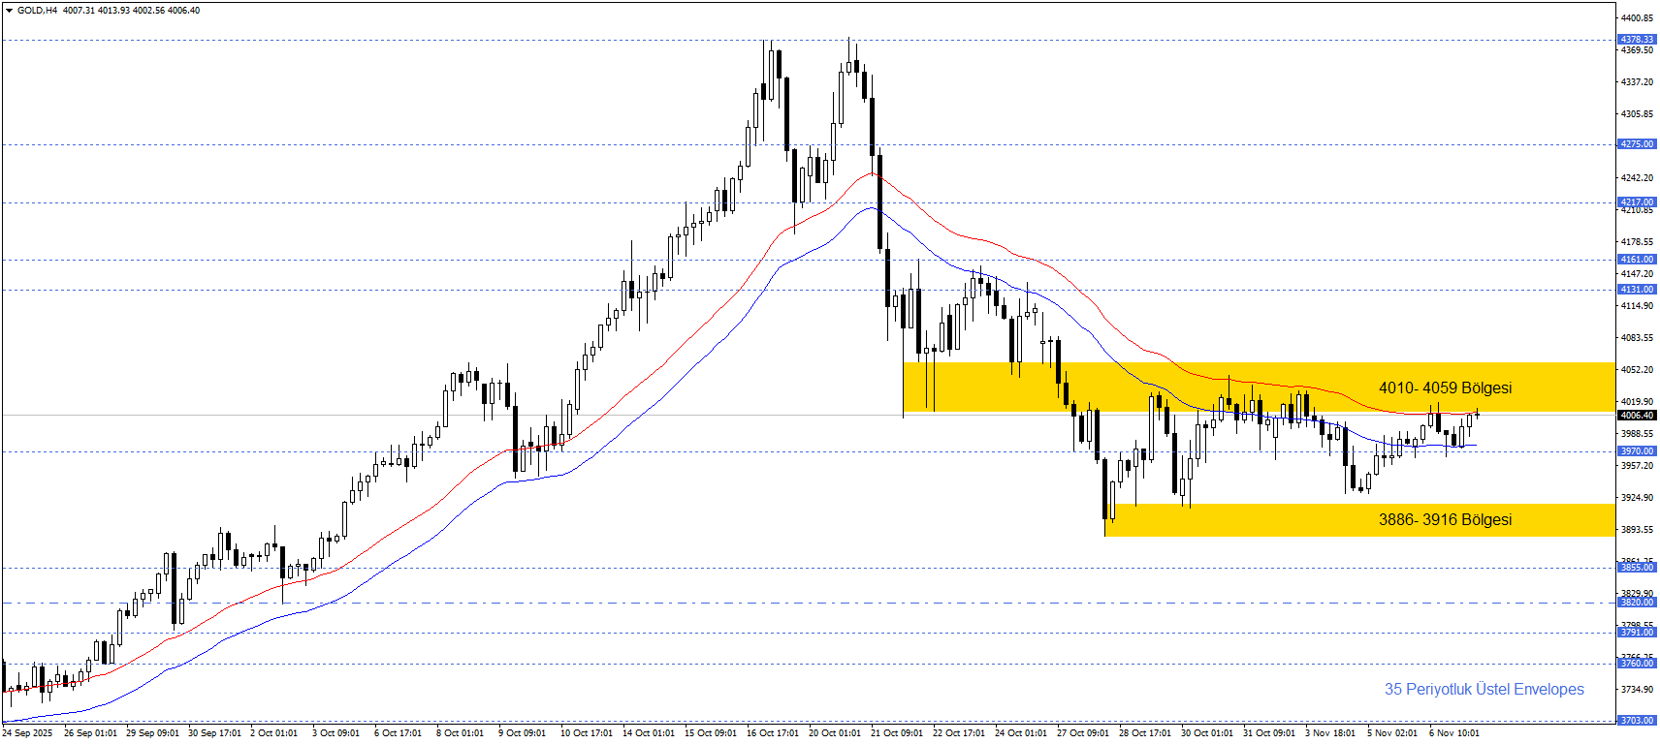The width and height of the screenshot is (1660, 744).
Task: Click the '14 Oct 01:01' time label
Action: (x=649, y=733)
